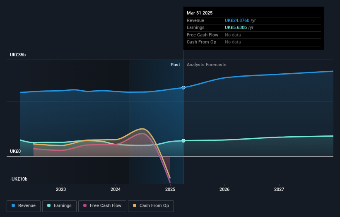Click the UK£24.876b revenue value
The image size is (340, 217).
[237, 20]
